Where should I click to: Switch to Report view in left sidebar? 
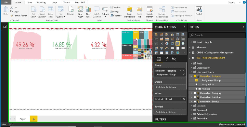click(x=5, y=27)
